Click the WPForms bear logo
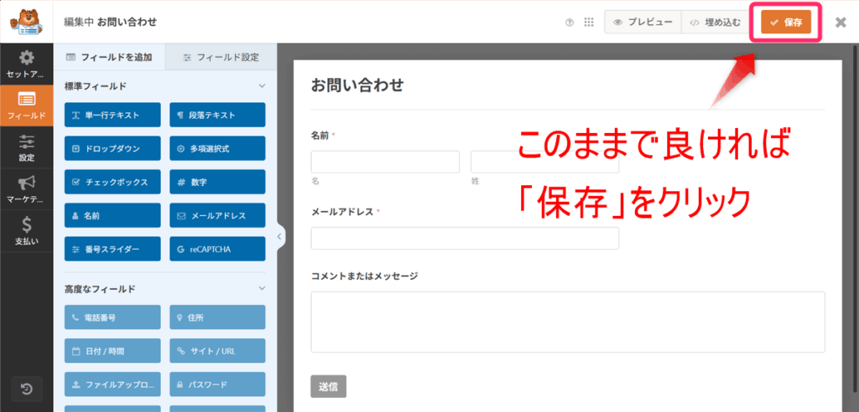This screenshot has width=859, height=412. coord(25,22)
